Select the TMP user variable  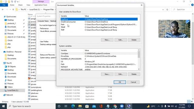point(99,30)
